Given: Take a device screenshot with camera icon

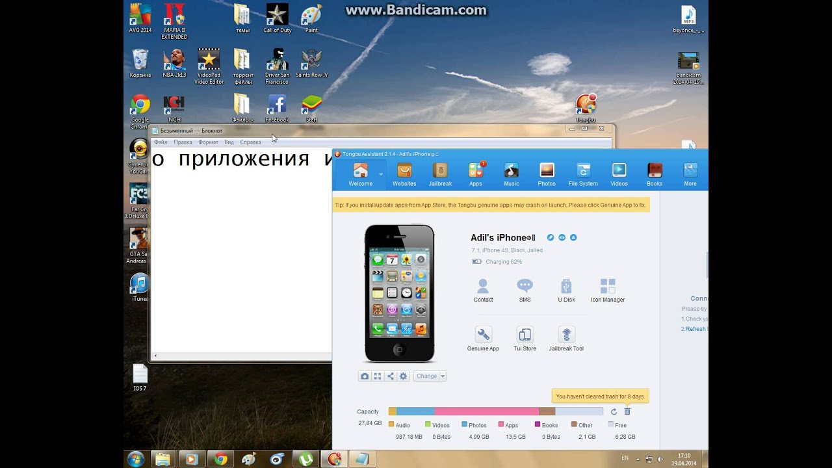Looking at the screenshot, I should coord(365,376).
